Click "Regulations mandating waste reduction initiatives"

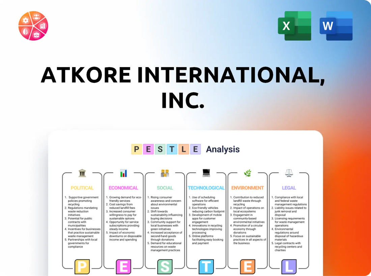(x=81, y=211)
